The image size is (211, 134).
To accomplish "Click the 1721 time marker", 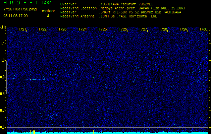I will click(x=22, y=29).
